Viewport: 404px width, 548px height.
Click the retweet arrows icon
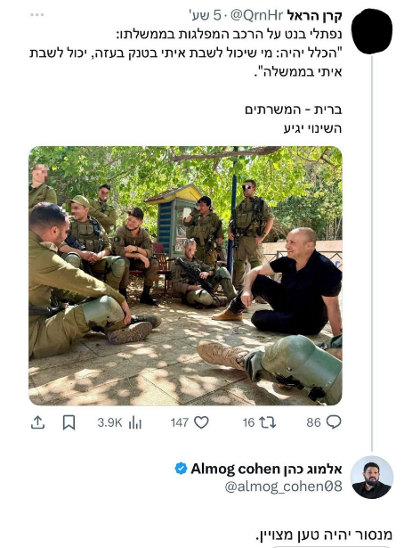[x=268, y=422]
